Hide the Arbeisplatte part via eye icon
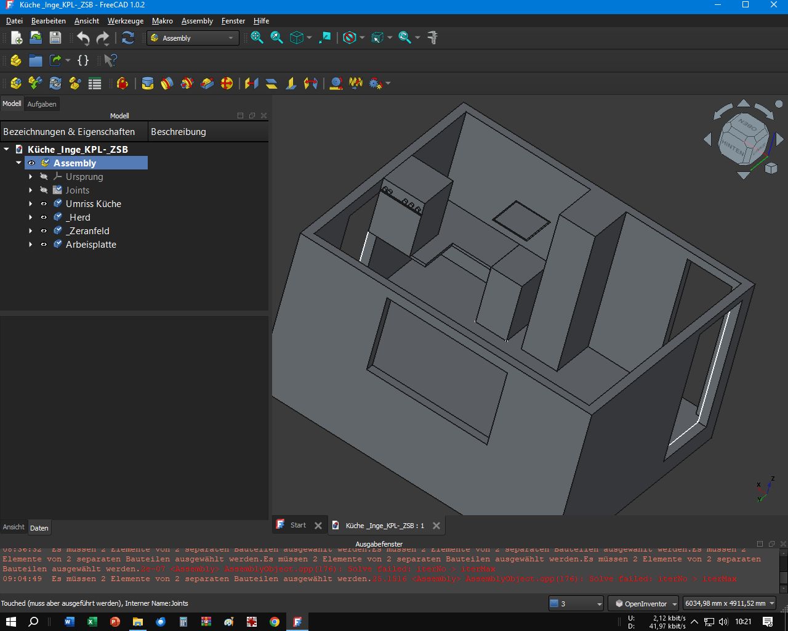 (44, 245)
